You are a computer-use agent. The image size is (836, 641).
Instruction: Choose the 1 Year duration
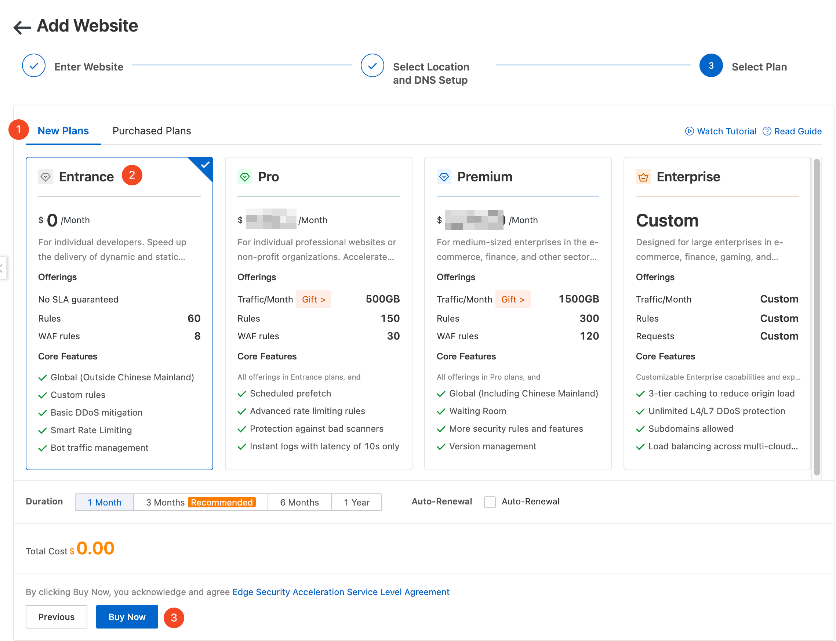pos(356,502)
